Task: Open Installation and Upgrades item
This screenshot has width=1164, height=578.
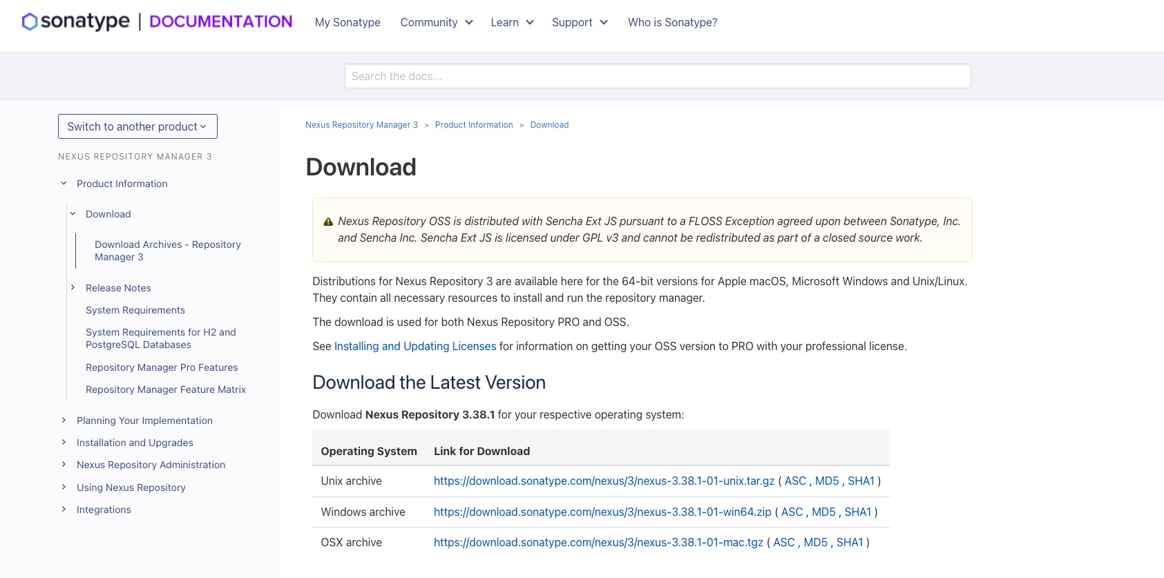Action: pyautogui.click(x=135, y=443)
